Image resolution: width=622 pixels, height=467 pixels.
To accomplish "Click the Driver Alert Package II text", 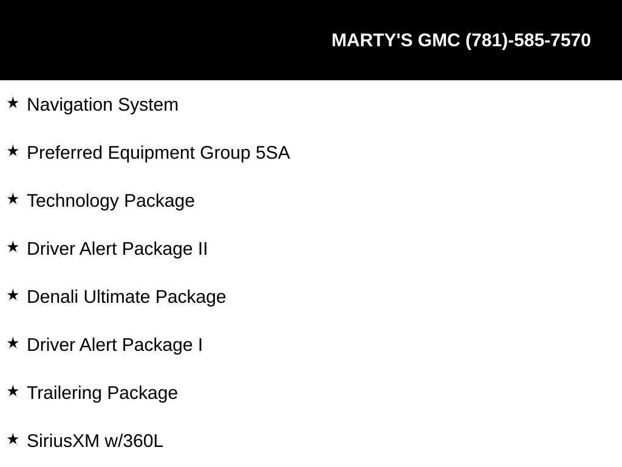I will 117,249.
